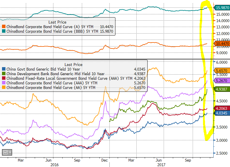Click the purple Corporate Bond (AAA) legend swatch
The width and height of the screenshot is (230, 167).
tap(4, 83)
